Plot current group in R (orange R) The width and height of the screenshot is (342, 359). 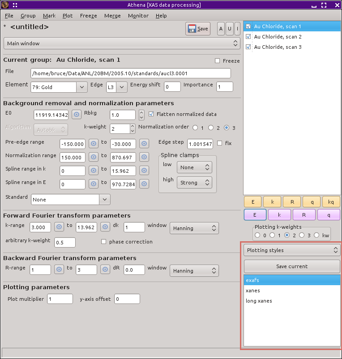point(292,202)
